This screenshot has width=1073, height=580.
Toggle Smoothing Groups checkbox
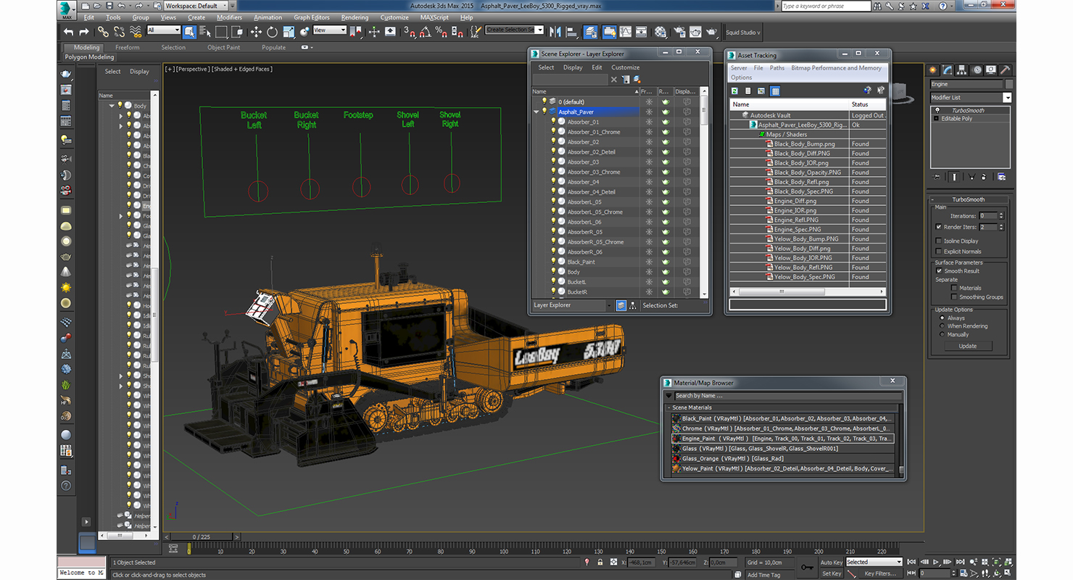pos(954,297)
